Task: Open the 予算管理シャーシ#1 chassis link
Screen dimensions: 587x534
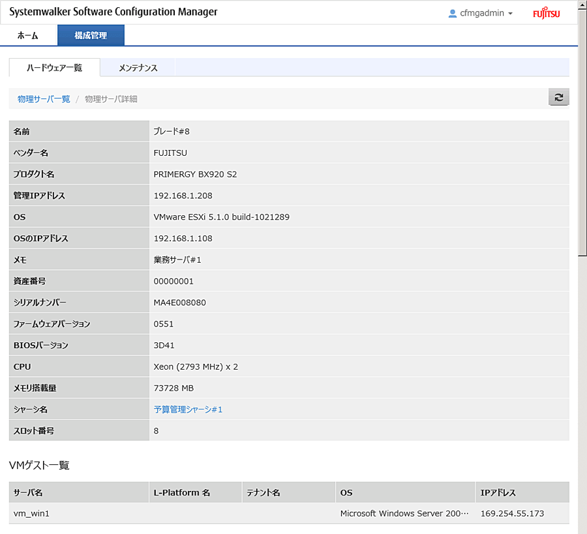Action: tap(188, 409)
